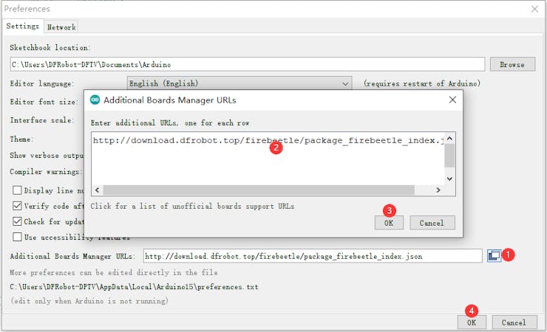Click the horizontal scrollbar thumb in the URL box
547x332 pixels.
[259, 190]
